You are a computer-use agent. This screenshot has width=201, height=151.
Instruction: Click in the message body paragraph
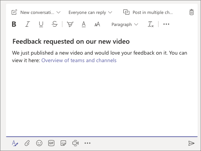click(100, 56)
